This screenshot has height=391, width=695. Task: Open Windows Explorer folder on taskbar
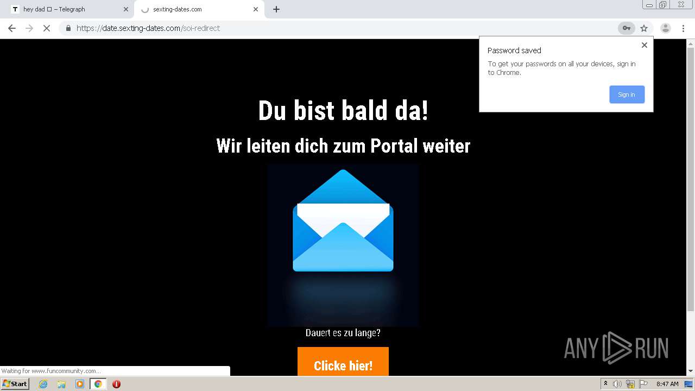[x=61, y=384]
